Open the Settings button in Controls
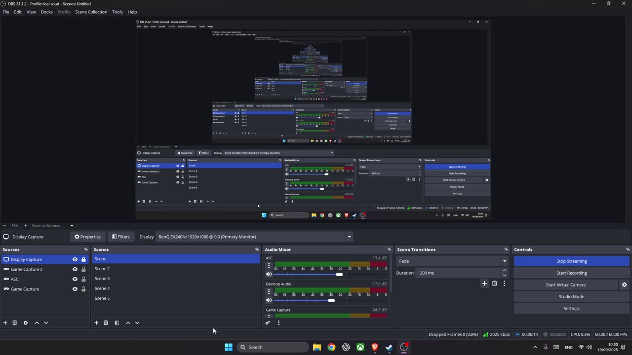The width and height of the screenshot is (632, 355). pos(572,309)
